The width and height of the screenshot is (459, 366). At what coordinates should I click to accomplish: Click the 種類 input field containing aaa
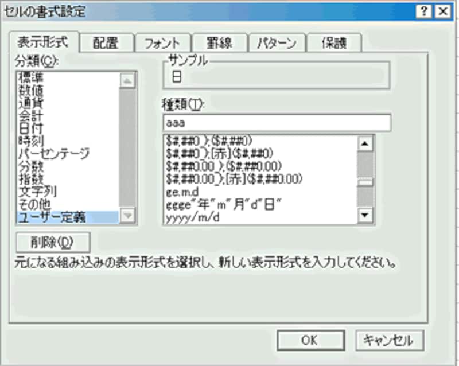277,122
